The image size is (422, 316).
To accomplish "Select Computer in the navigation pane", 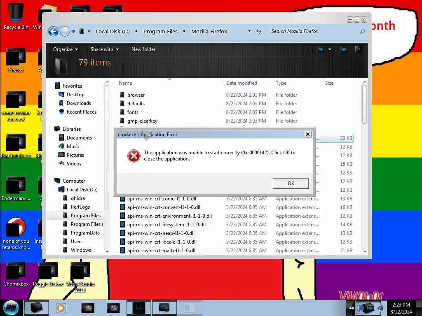I will click(x=73, y=181).
